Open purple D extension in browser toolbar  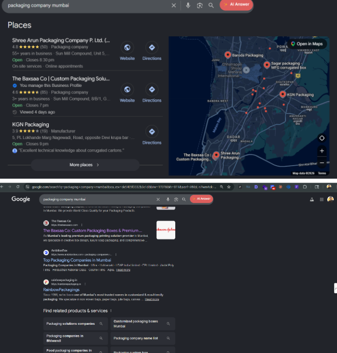coord(256,187)
